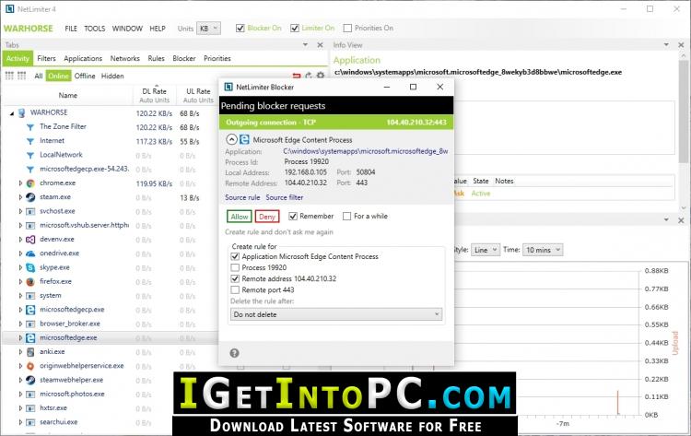The image size is (691, 436).
Task: Click the Allow button
Action: coord(240,217)
